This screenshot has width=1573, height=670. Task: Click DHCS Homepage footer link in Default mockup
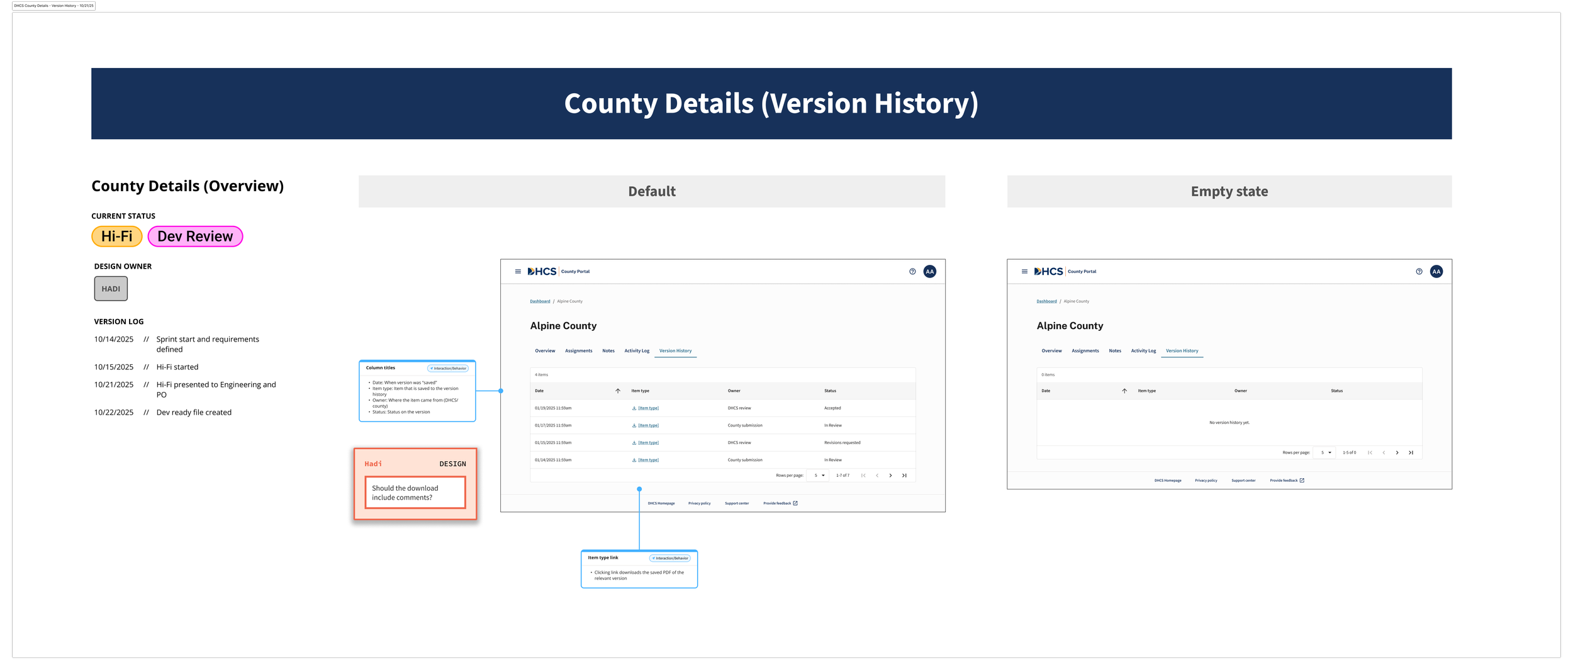[661, 503]
